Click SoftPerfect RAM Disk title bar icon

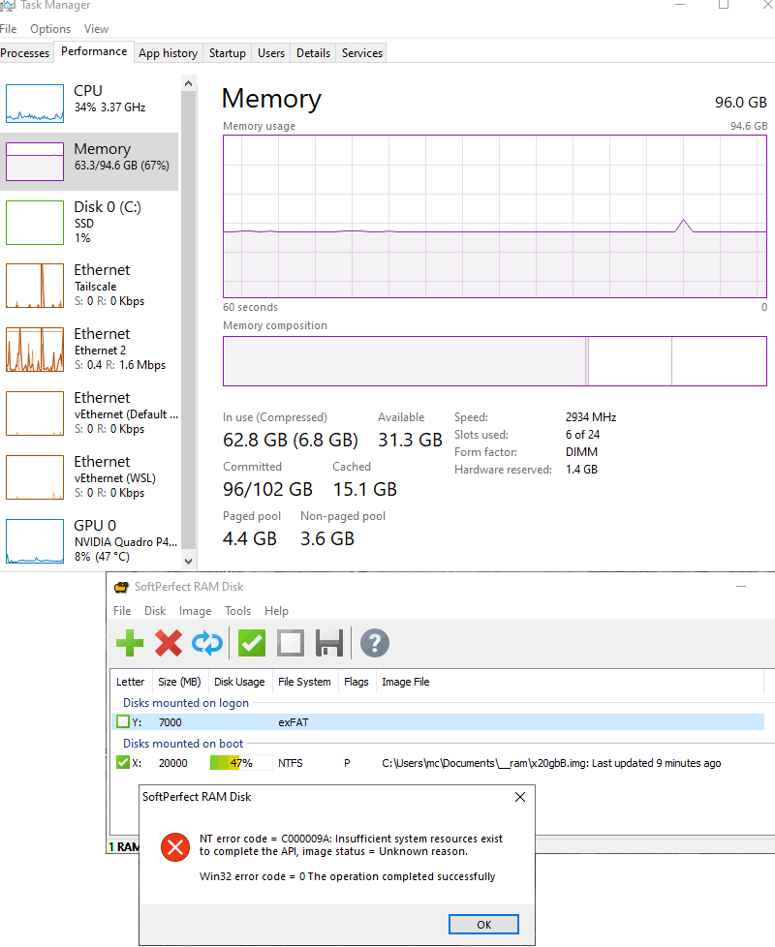(x=121, y=587)
